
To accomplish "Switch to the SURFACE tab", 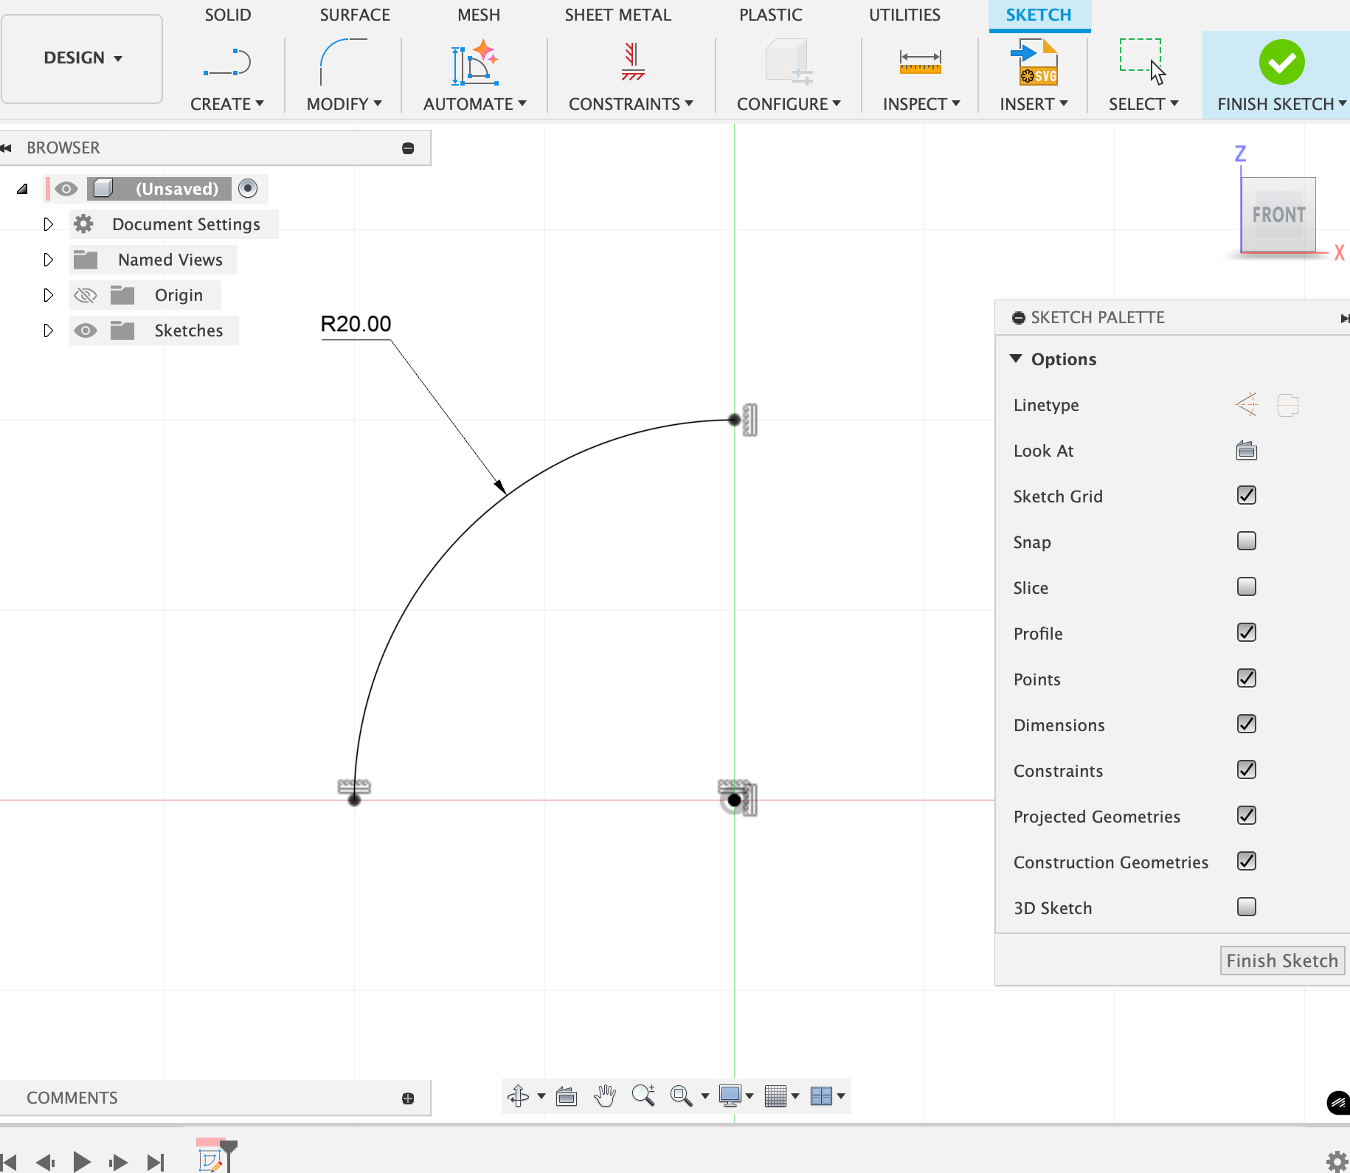I will coord(355,15).
